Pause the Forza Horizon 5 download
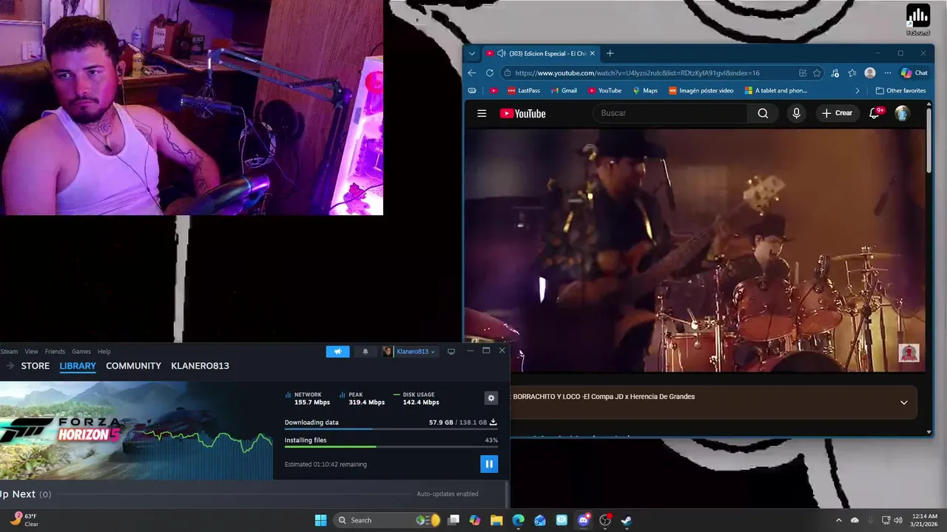947x532 pixels. [488, 464]
